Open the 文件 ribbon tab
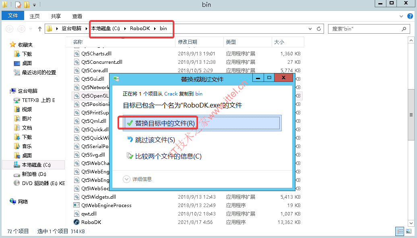This screenshot has width=417, height=238. click(x=13, y=16)
